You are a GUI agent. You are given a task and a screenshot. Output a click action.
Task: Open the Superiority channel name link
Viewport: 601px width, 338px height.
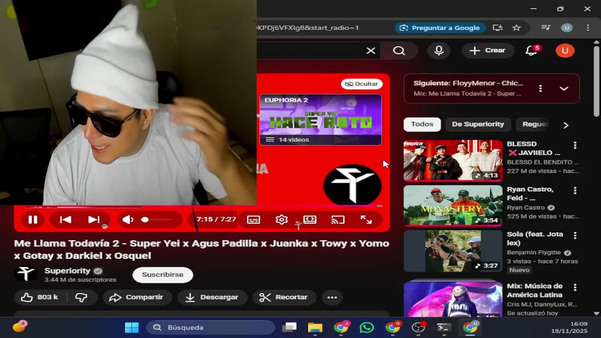67,271
